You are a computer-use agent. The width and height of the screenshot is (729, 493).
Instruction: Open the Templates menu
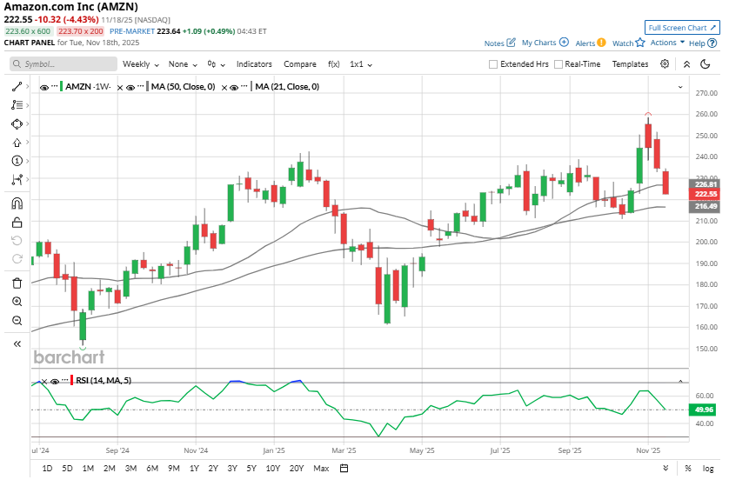630,64
